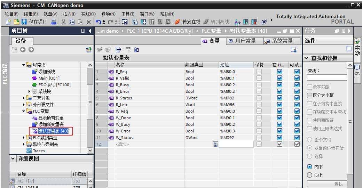
Task: Click the upload from device icon
Action: (x=152, y=22)
